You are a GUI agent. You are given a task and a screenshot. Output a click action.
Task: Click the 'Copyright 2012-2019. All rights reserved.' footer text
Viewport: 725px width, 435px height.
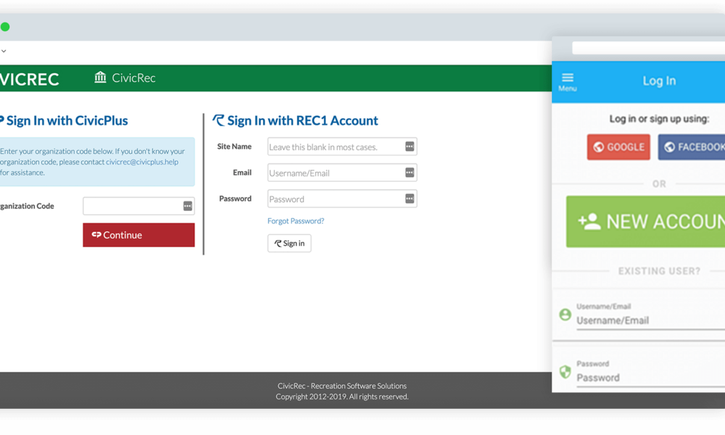click(x=342, y=397)
